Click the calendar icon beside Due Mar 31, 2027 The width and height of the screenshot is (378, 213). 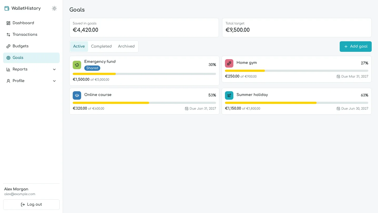pos(338,77)
